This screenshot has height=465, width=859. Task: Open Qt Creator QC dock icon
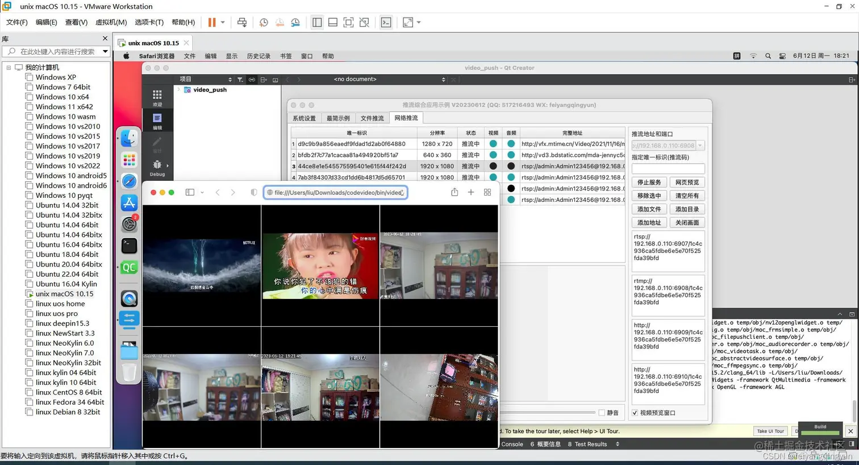[130, 267]
